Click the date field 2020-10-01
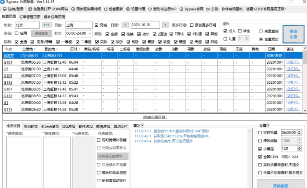This screenshot has height=188, width=307. click(x=145, y=25)
